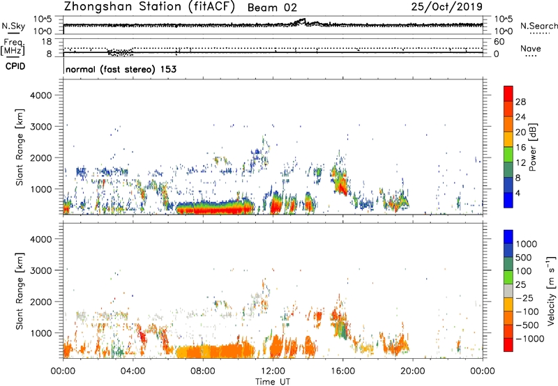Click the '4000' tick on Power panel

[x=40, y=95]
